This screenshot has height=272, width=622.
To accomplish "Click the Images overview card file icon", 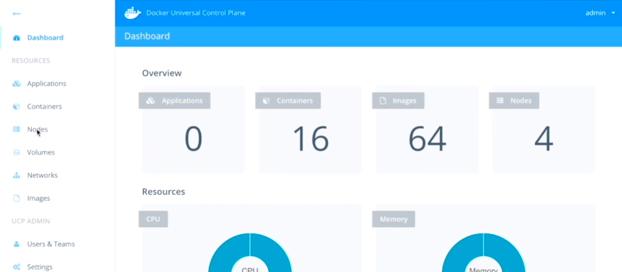I will click(383, 101).
